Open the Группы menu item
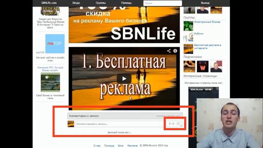This screenshot has height=148, width=263. (101, 3)
